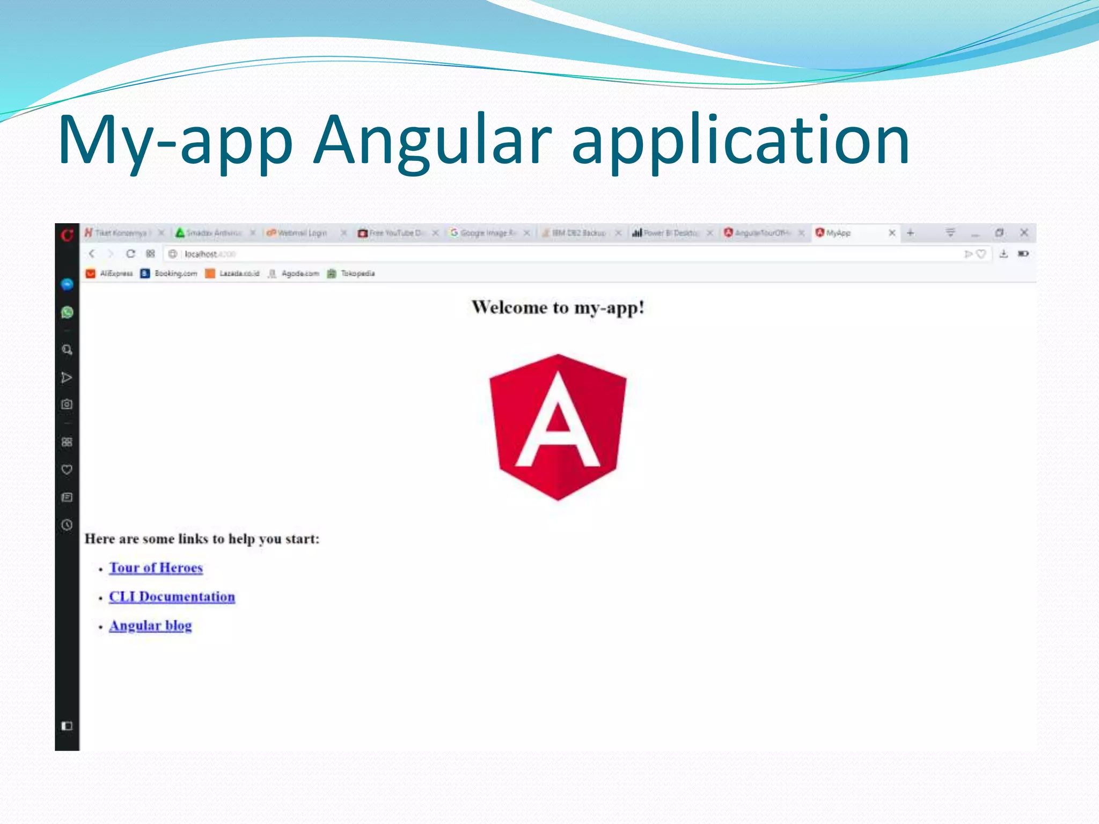The height and width of the screenshot is (824, 1099).
Task: Open the snapshot camera icon in sidebar
Action: (67, 404)
